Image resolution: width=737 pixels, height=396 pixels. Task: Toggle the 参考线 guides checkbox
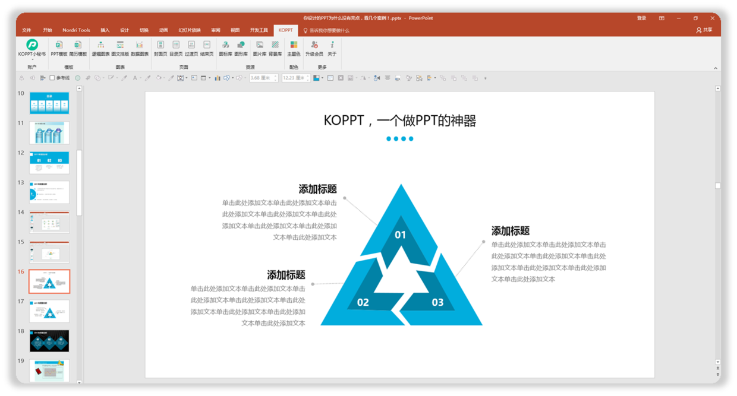52,78
